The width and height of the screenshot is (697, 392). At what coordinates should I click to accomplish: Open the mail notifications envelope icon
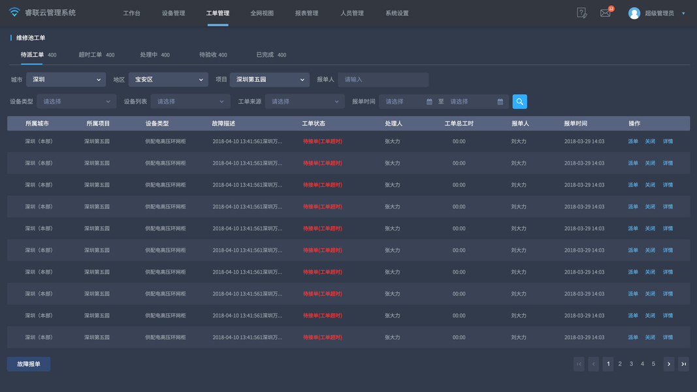click(605, 13)
